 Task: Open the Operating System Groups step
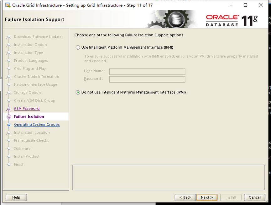point(37,125)
